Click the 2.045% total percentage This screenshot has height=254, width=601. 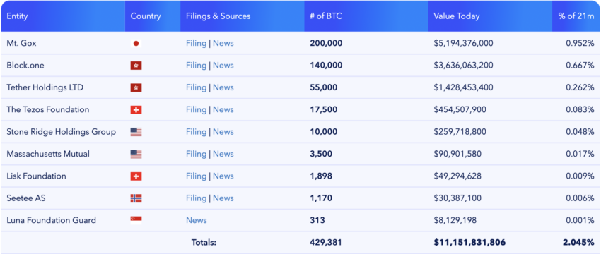[x=578, y=242]
